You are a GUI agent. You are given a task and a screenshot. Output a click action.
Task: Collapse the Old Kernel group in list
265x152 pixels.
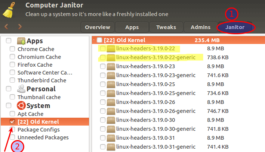(93, 40)
